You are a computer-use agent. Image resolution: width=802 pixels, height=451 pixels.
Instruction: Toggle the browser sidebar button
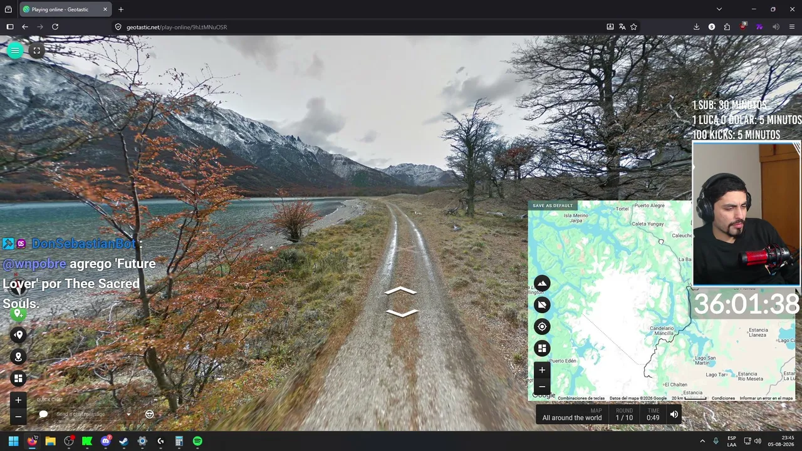10,27
